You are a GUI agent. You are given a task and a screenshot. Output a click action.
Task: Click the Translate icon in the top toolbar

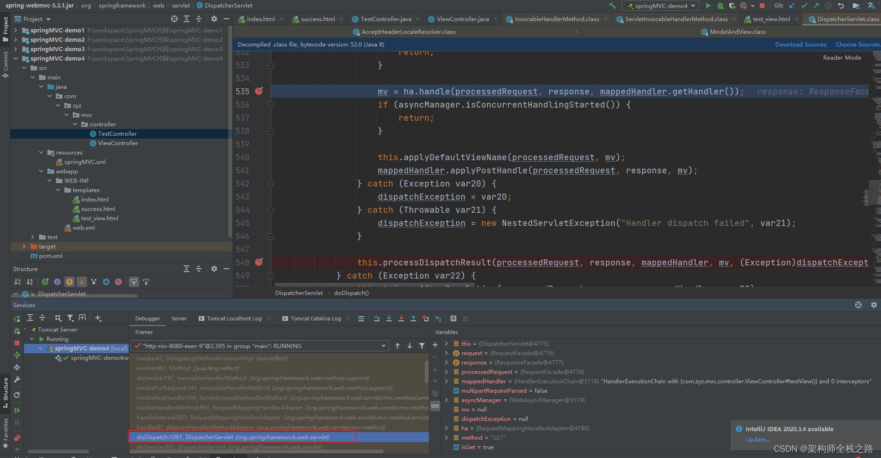[871, 6]
